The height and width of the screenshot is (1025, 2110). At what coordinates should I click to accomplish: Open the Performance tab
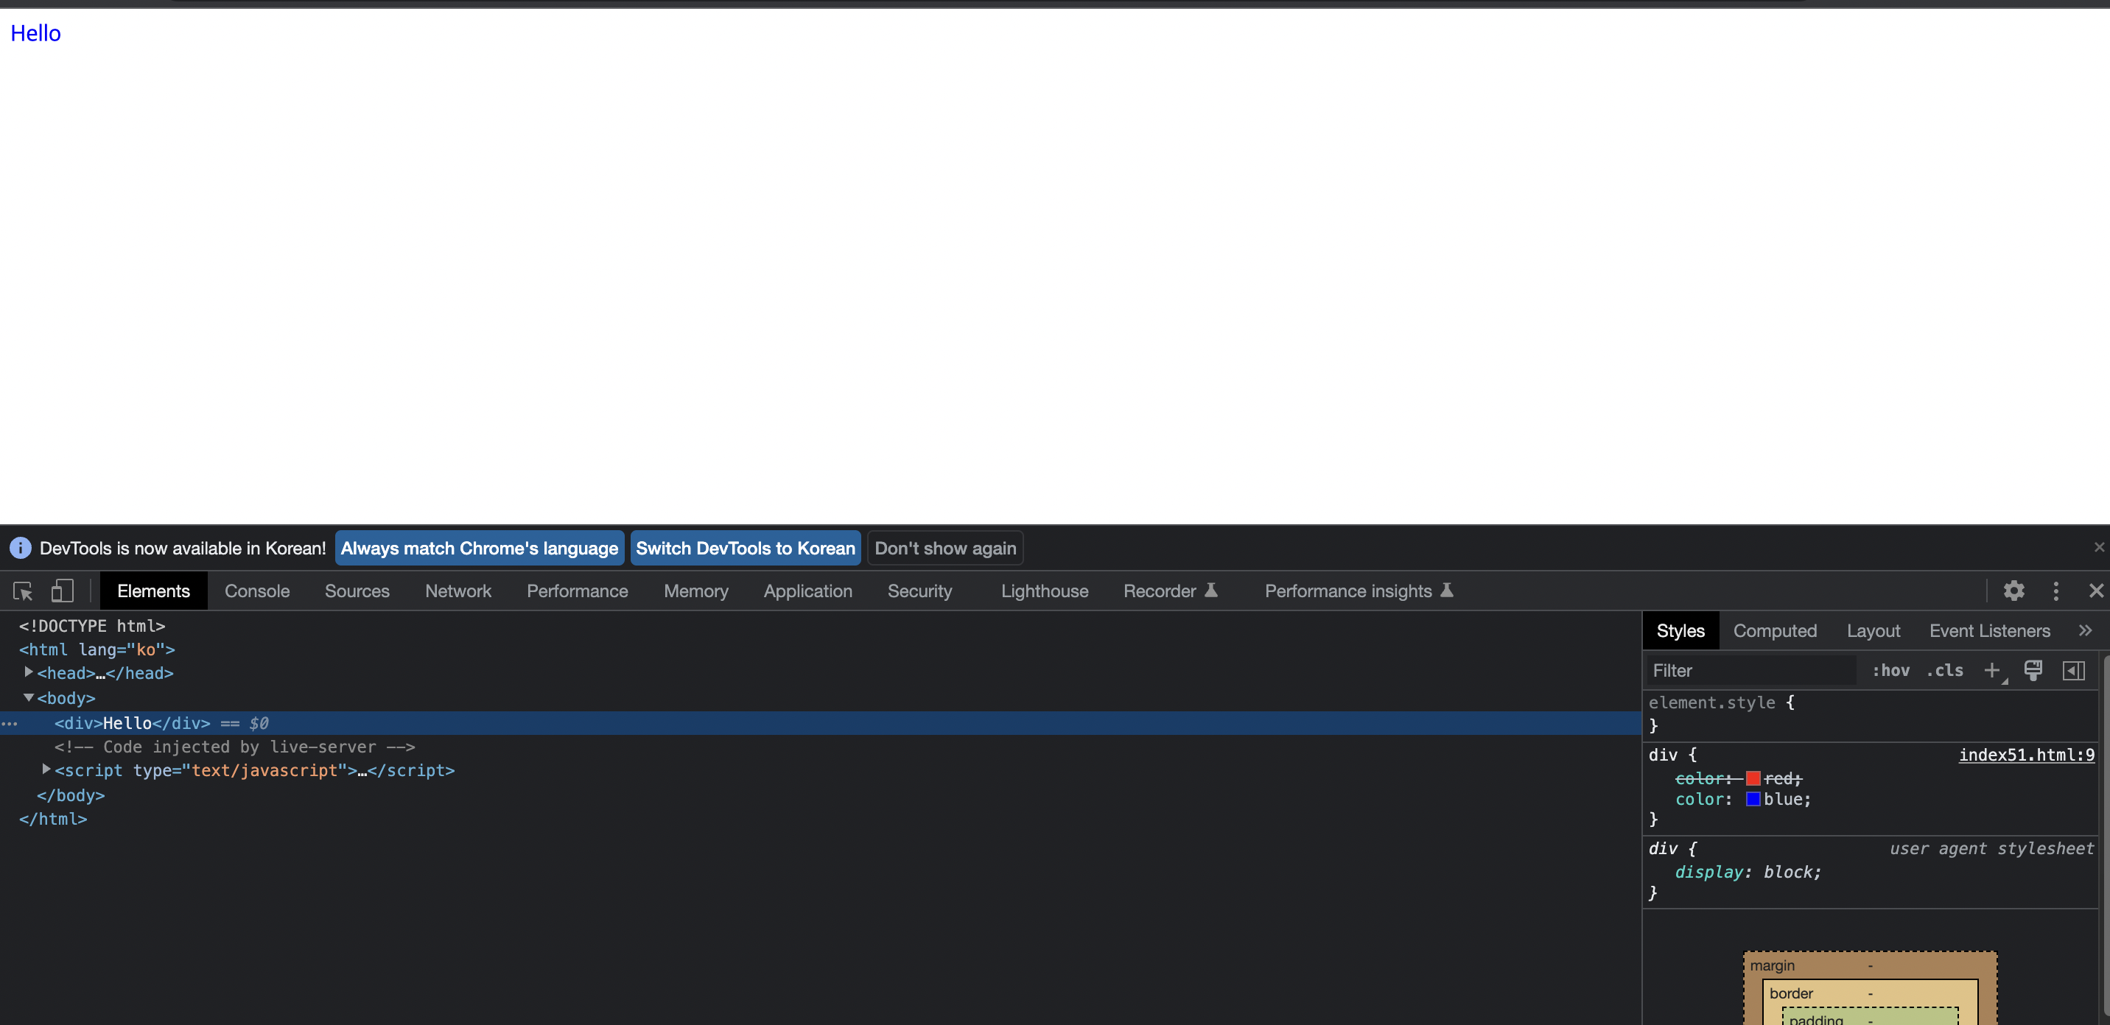578,591
